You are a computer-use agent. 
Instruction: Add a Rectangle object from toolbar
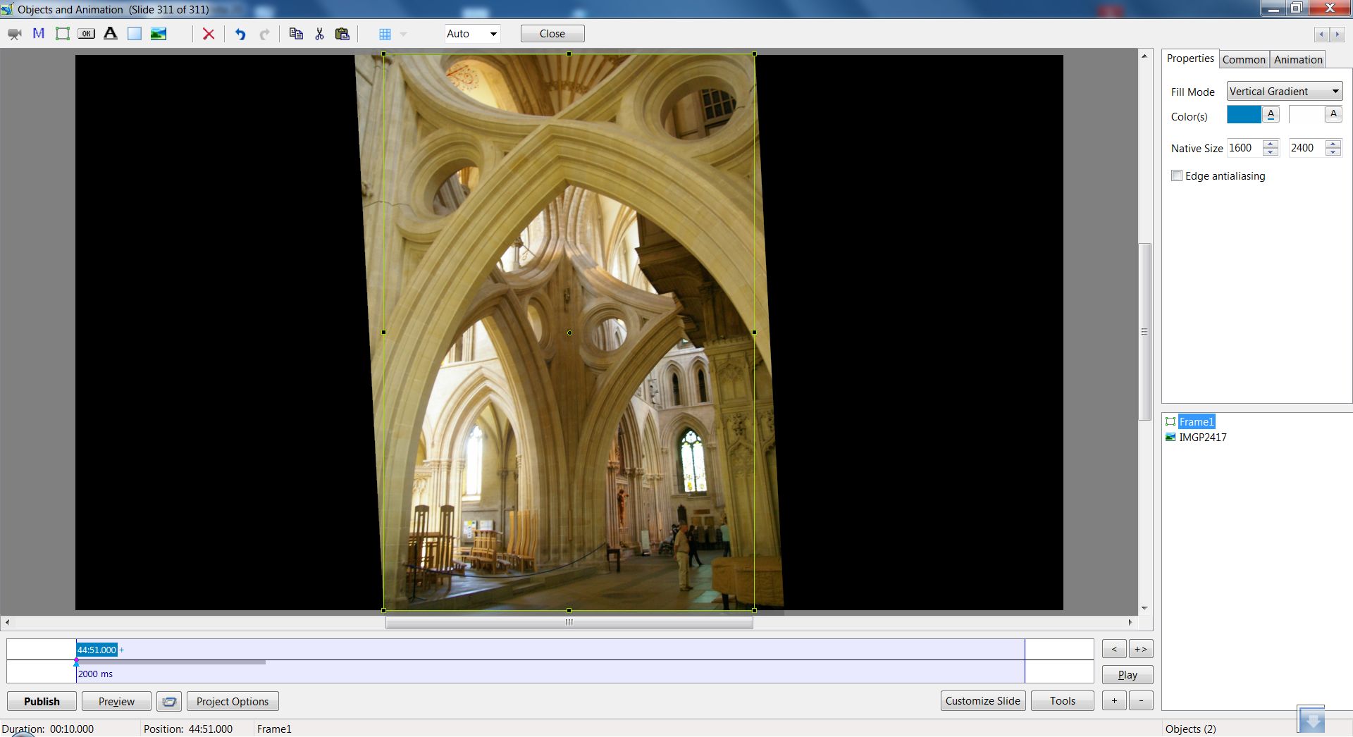[x=135, y=34]
